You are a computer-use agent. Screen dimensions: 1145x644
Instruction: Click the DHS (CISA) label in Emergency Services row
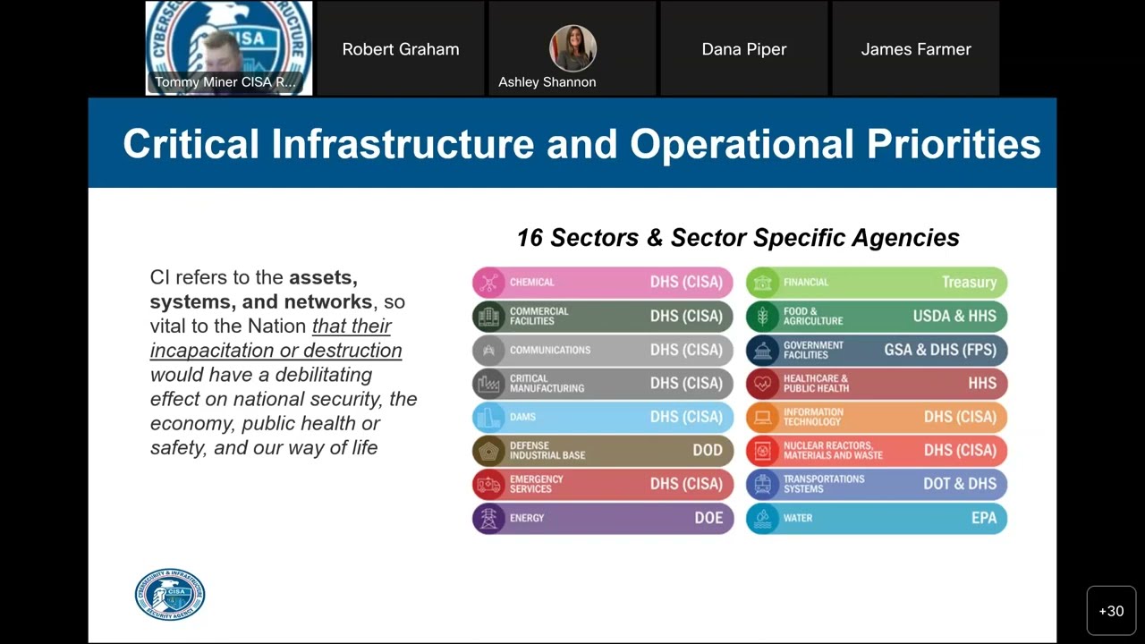(686, 484)
